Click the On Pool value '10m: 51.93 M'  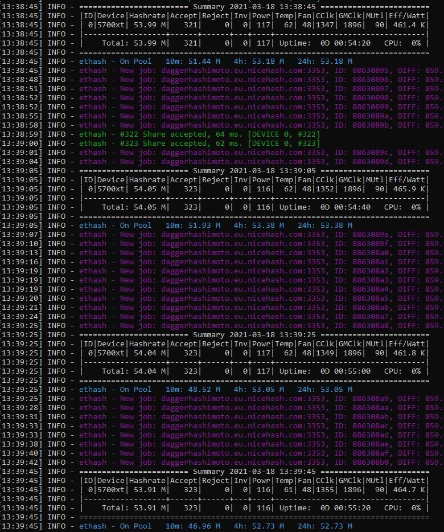point(192,226)
